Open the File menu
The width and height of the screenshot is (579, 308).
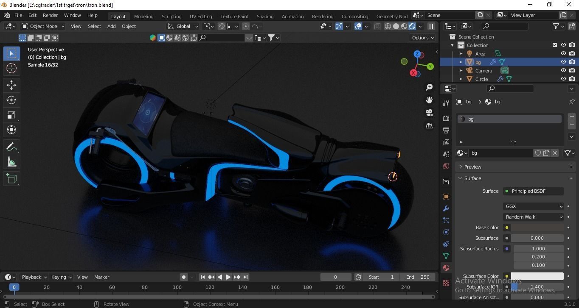pyautogui.click(x=18, y=15)
